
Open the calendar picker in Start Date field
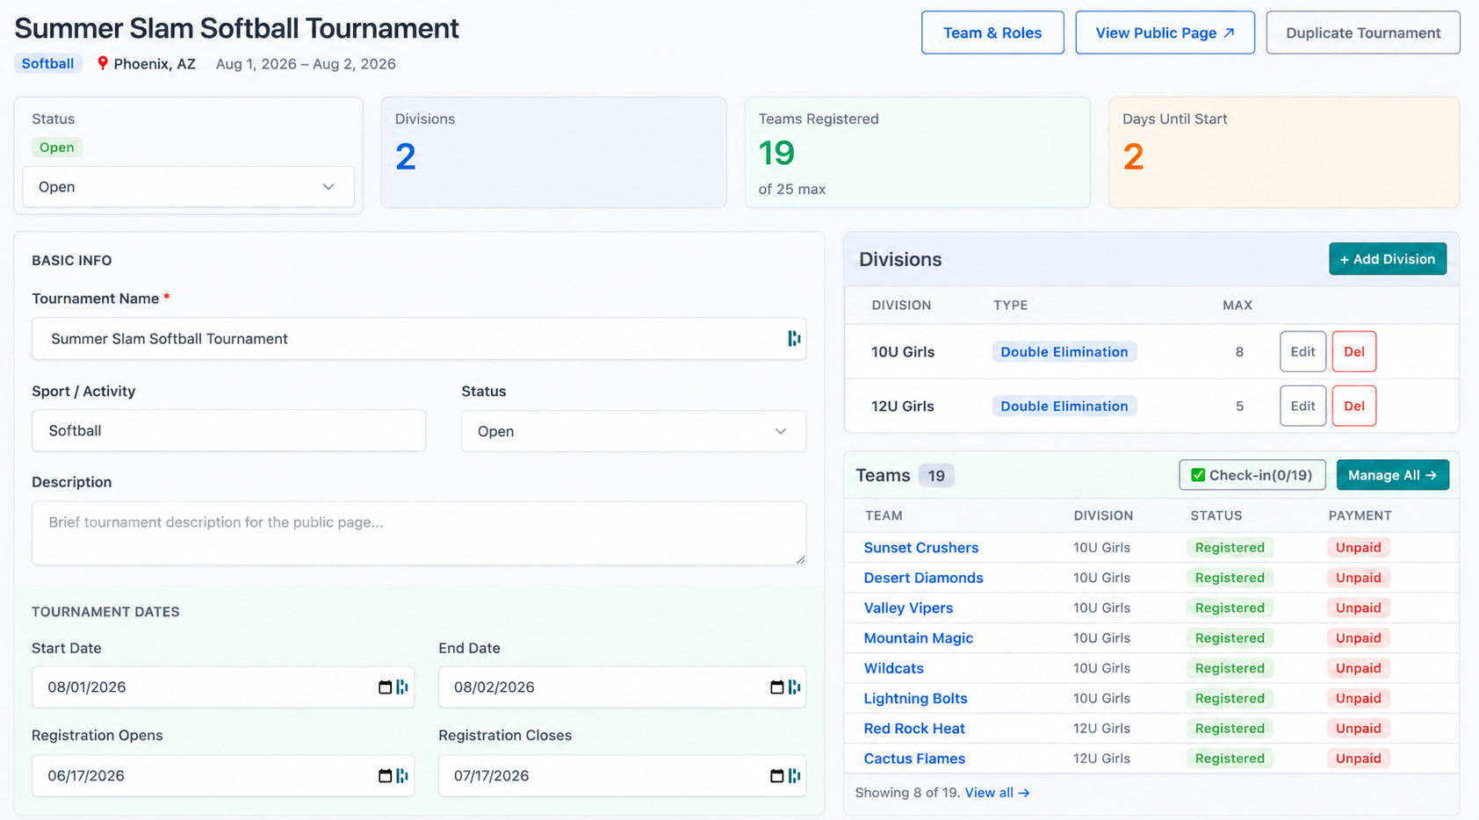click(x=385, y=687)
